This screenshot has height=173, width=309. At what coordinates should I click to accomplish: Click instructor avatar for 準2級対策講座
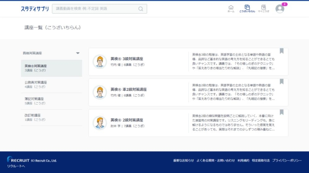(100, 92)
